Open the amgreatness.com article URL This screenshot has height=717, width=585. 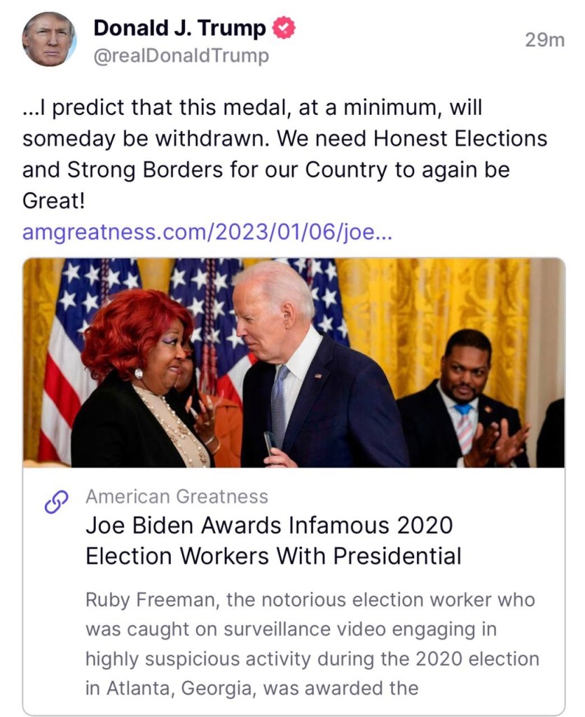[207, 232]
